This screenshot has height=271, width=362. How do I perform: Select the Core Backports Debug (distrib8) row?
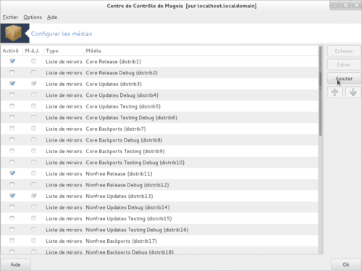click(159, 140)
